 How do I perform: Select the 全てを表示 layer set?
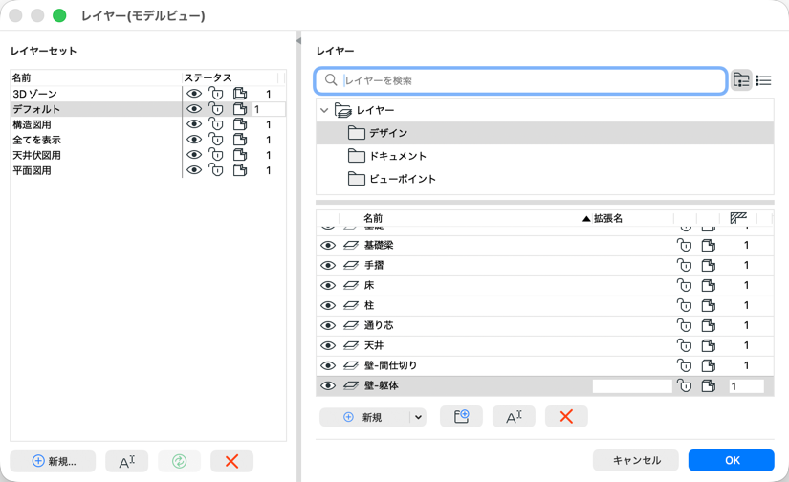coord(36,140)
